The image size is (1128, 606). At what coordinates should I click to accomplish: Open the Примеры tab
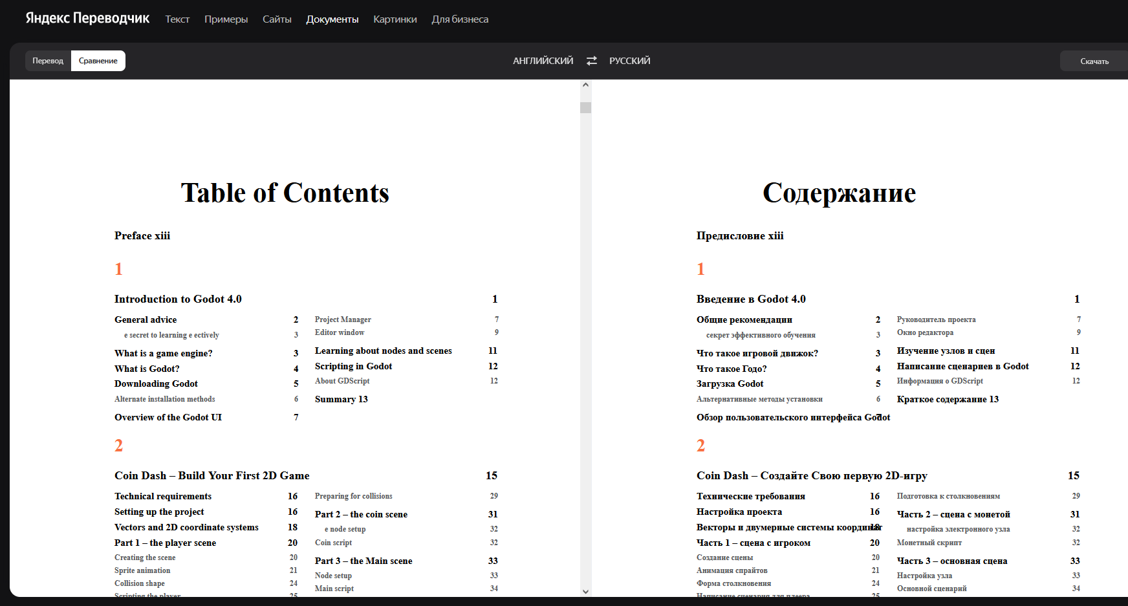pos(226,19)
